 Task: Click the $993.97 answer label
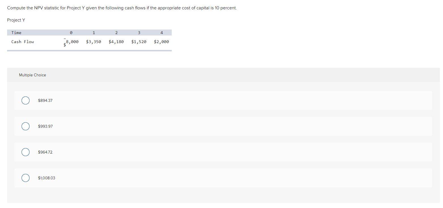pyautogui.click(x=45, y=126)
